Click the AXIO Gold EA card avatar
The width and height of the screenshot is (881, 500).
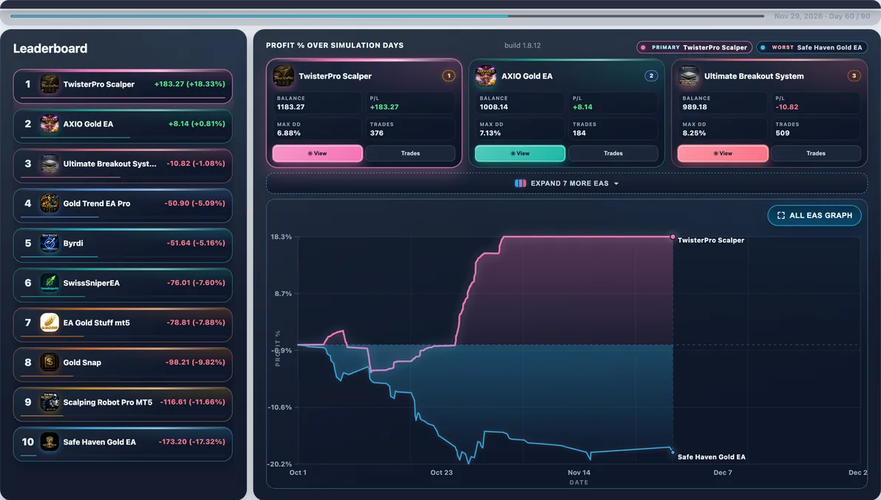(486, 76)
